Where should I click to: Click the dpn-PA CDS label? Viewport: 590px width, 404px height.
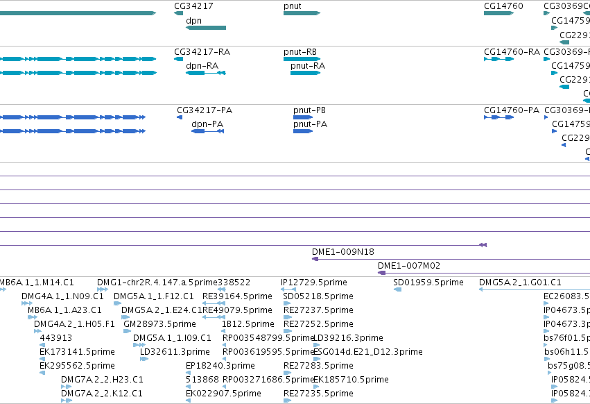207,124
